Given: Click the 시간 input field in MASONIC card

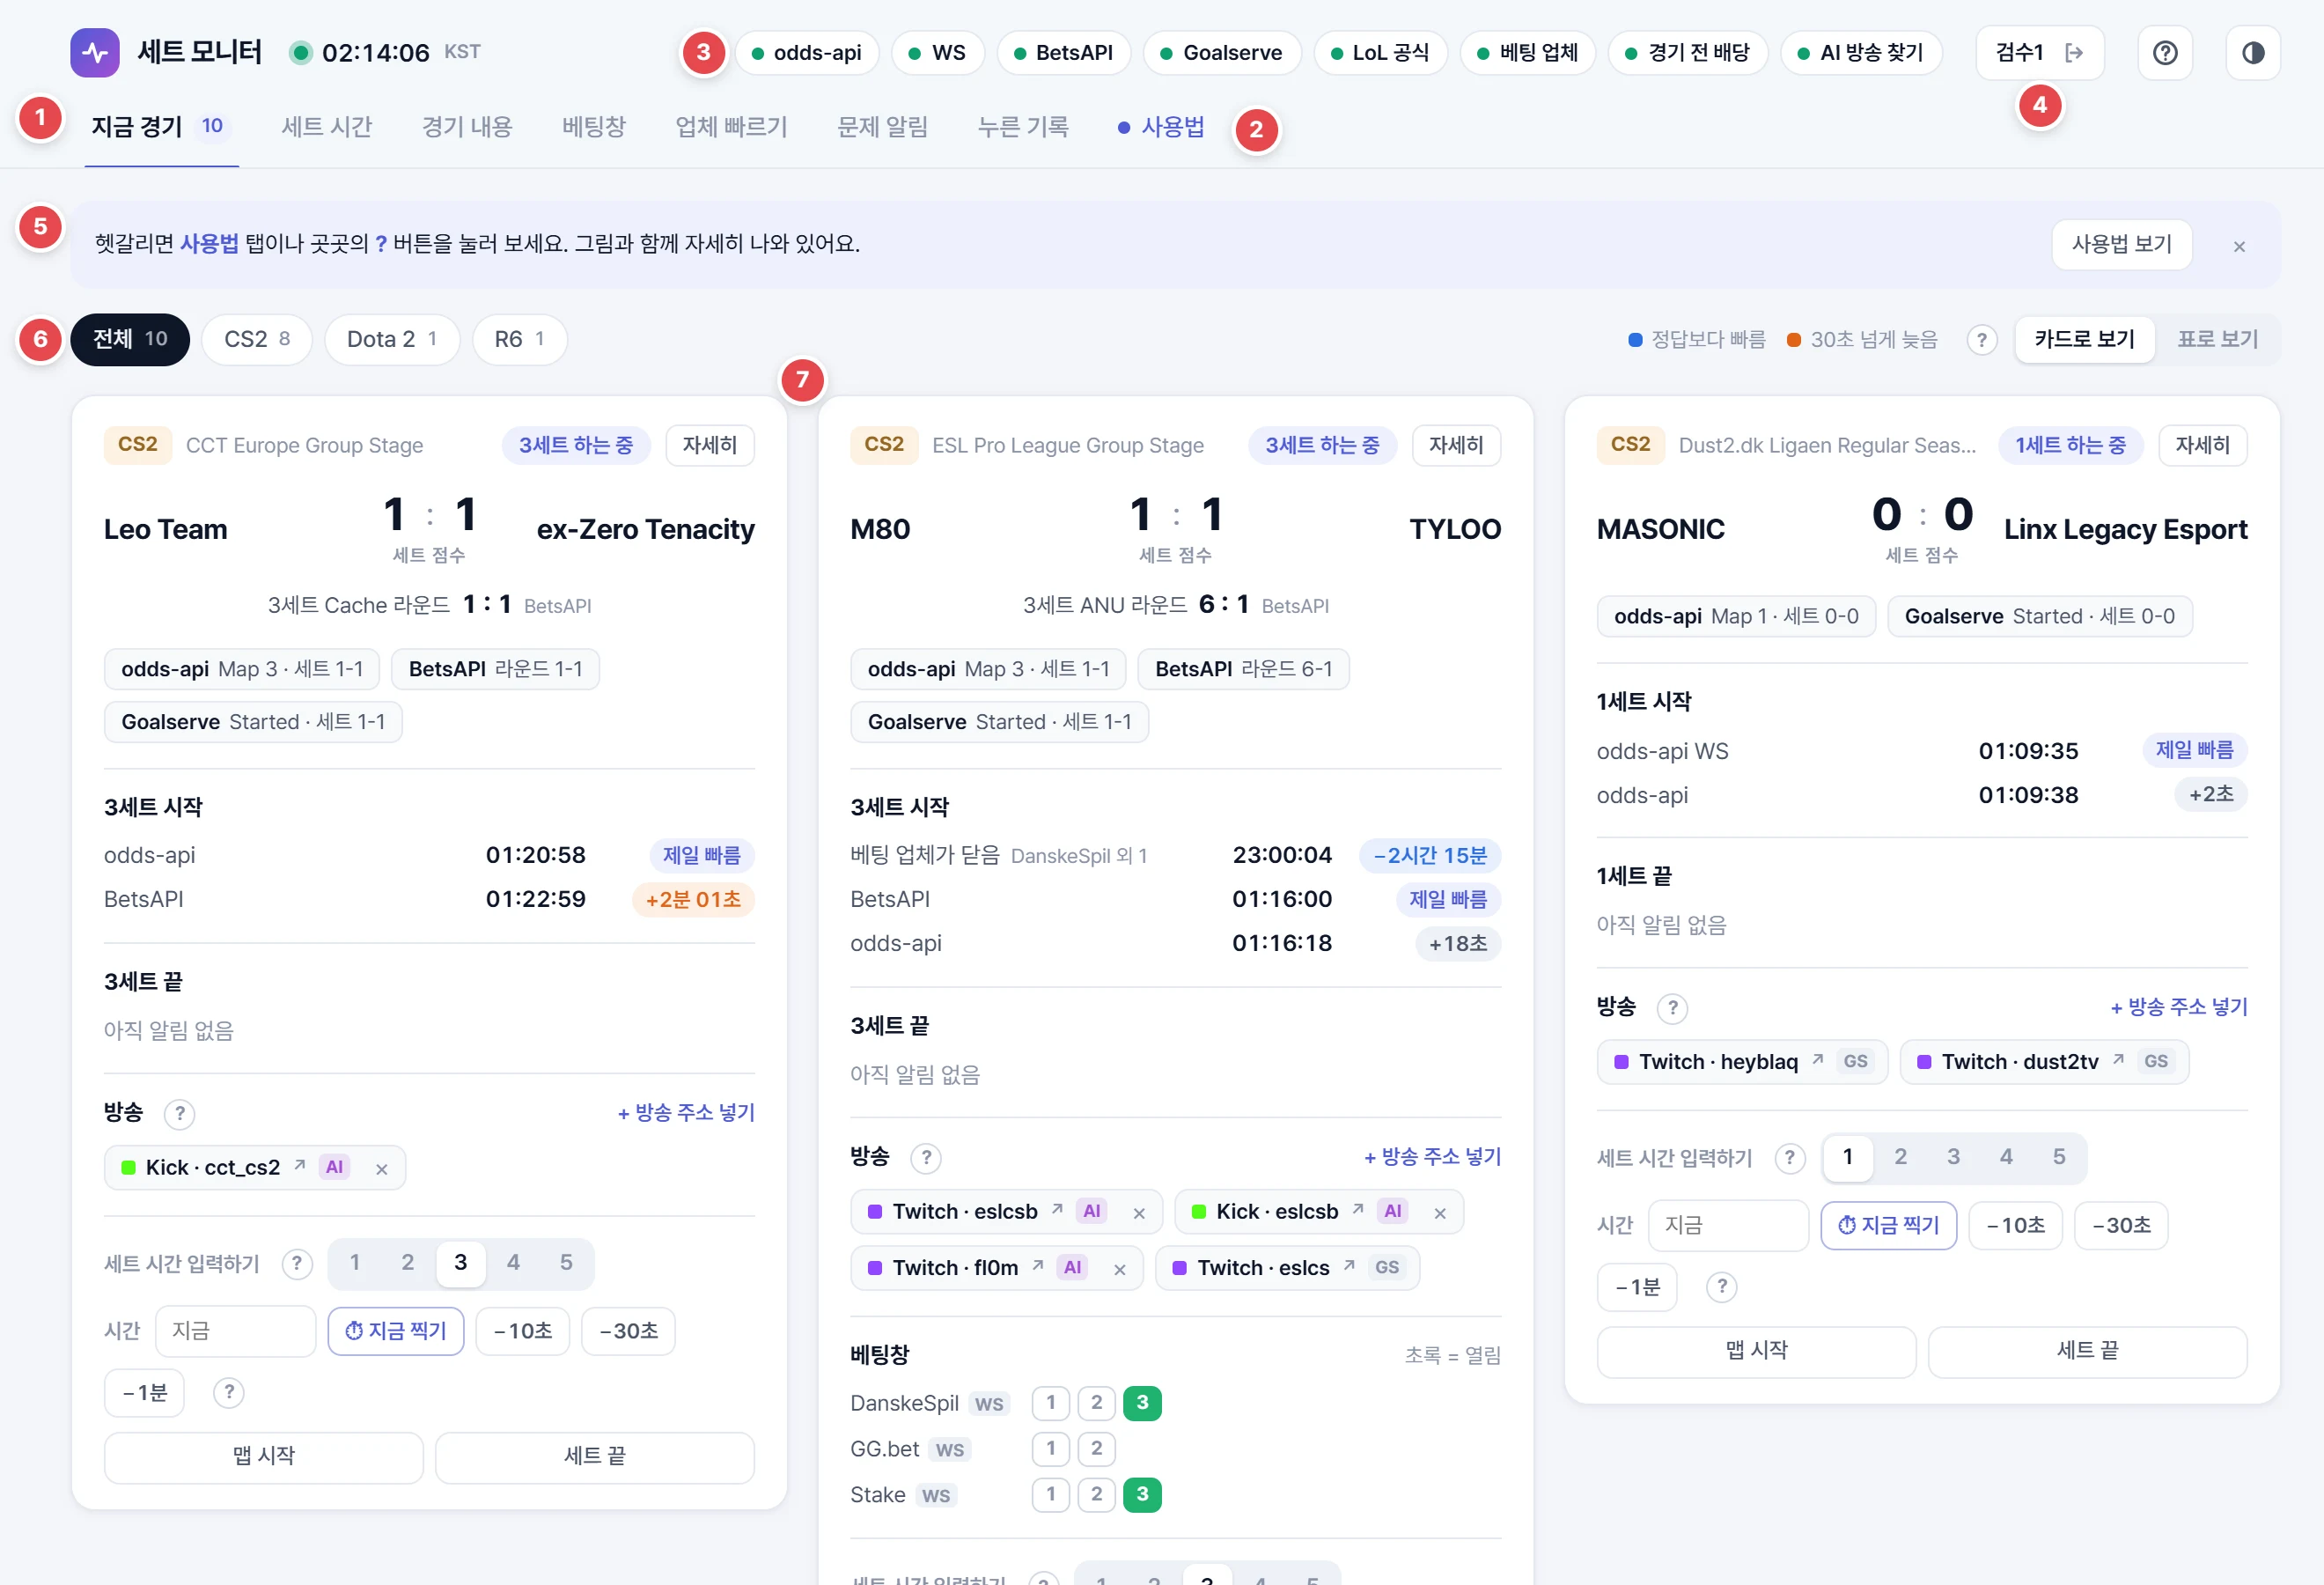Looking at the screenshot, I should pos(1727,1225).
